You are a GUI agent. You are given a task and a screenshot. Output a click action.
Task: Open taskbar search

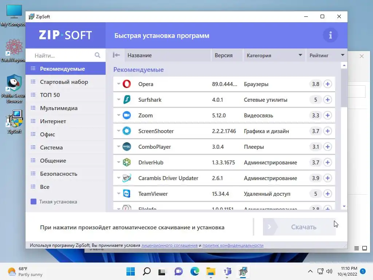(146, 271)
